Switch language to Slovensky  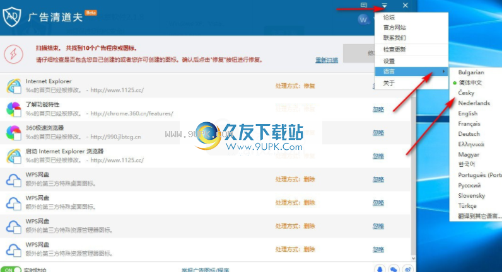[x=471, y=196]
